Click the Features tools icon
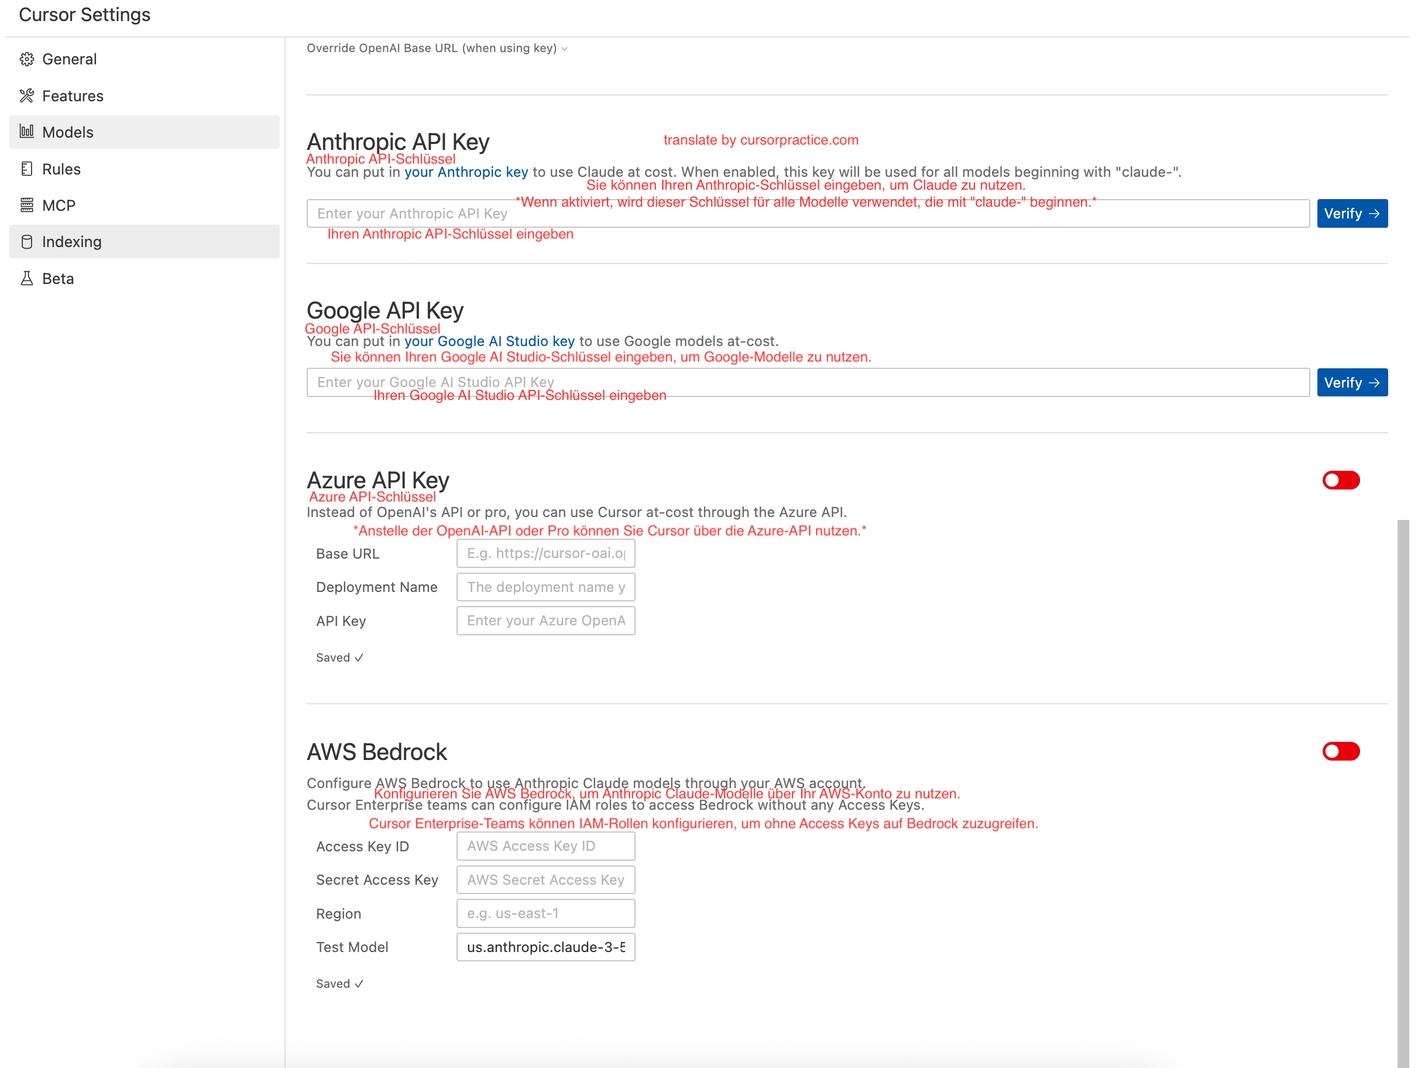This screenshot has height=1068, width=1428. (x=26, y=95)
